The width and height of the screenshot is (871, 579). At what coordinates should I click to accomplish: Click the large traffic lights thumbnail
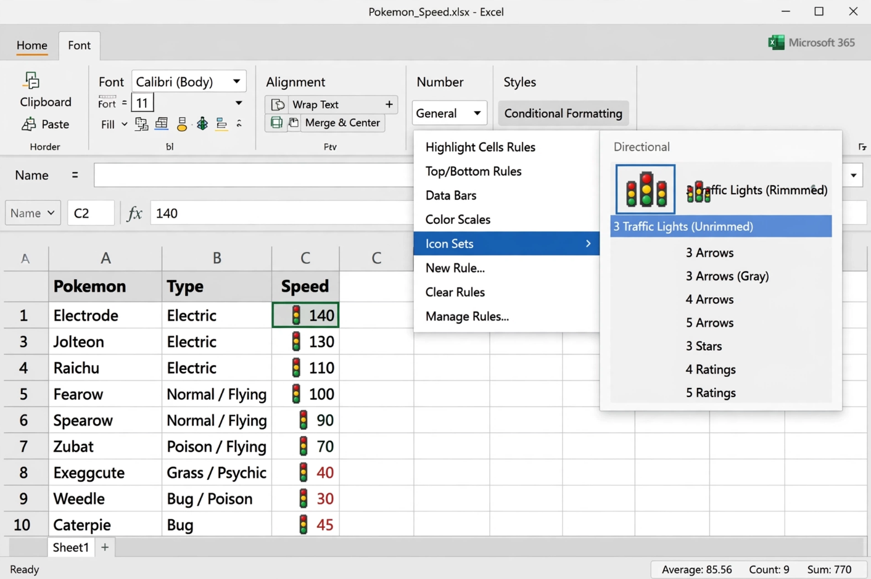pyautogui.click(x=645, y=189)
